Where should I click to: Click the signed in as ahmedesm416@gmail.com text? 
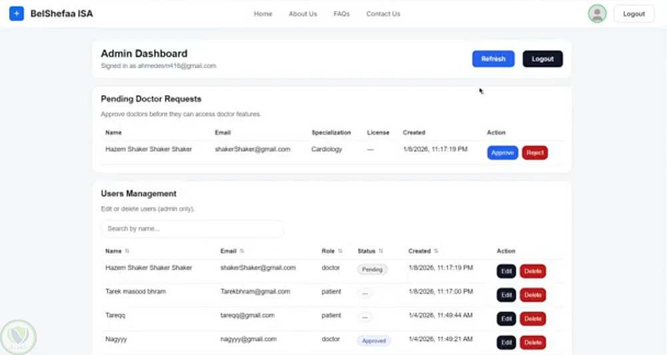[158, 66]
